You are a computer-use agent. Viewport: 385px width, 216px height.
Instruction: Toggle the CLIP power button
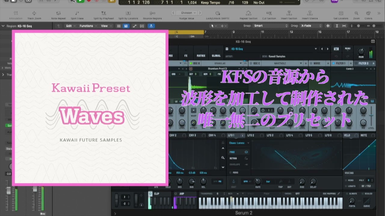coord(150,193)
